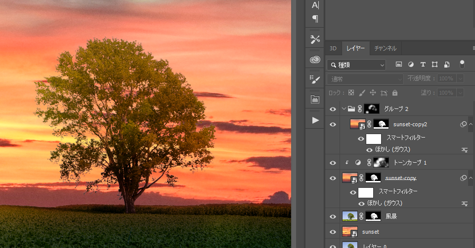This screenshot has width=475, height=248.
Task: Click the lock all padlock icon
Action: [395, 93]
